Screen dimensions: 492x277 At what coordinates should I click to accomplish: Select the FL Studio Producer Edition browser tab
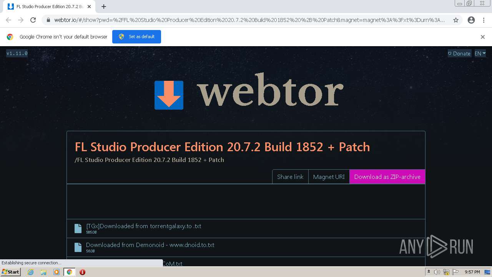[49, 7]
